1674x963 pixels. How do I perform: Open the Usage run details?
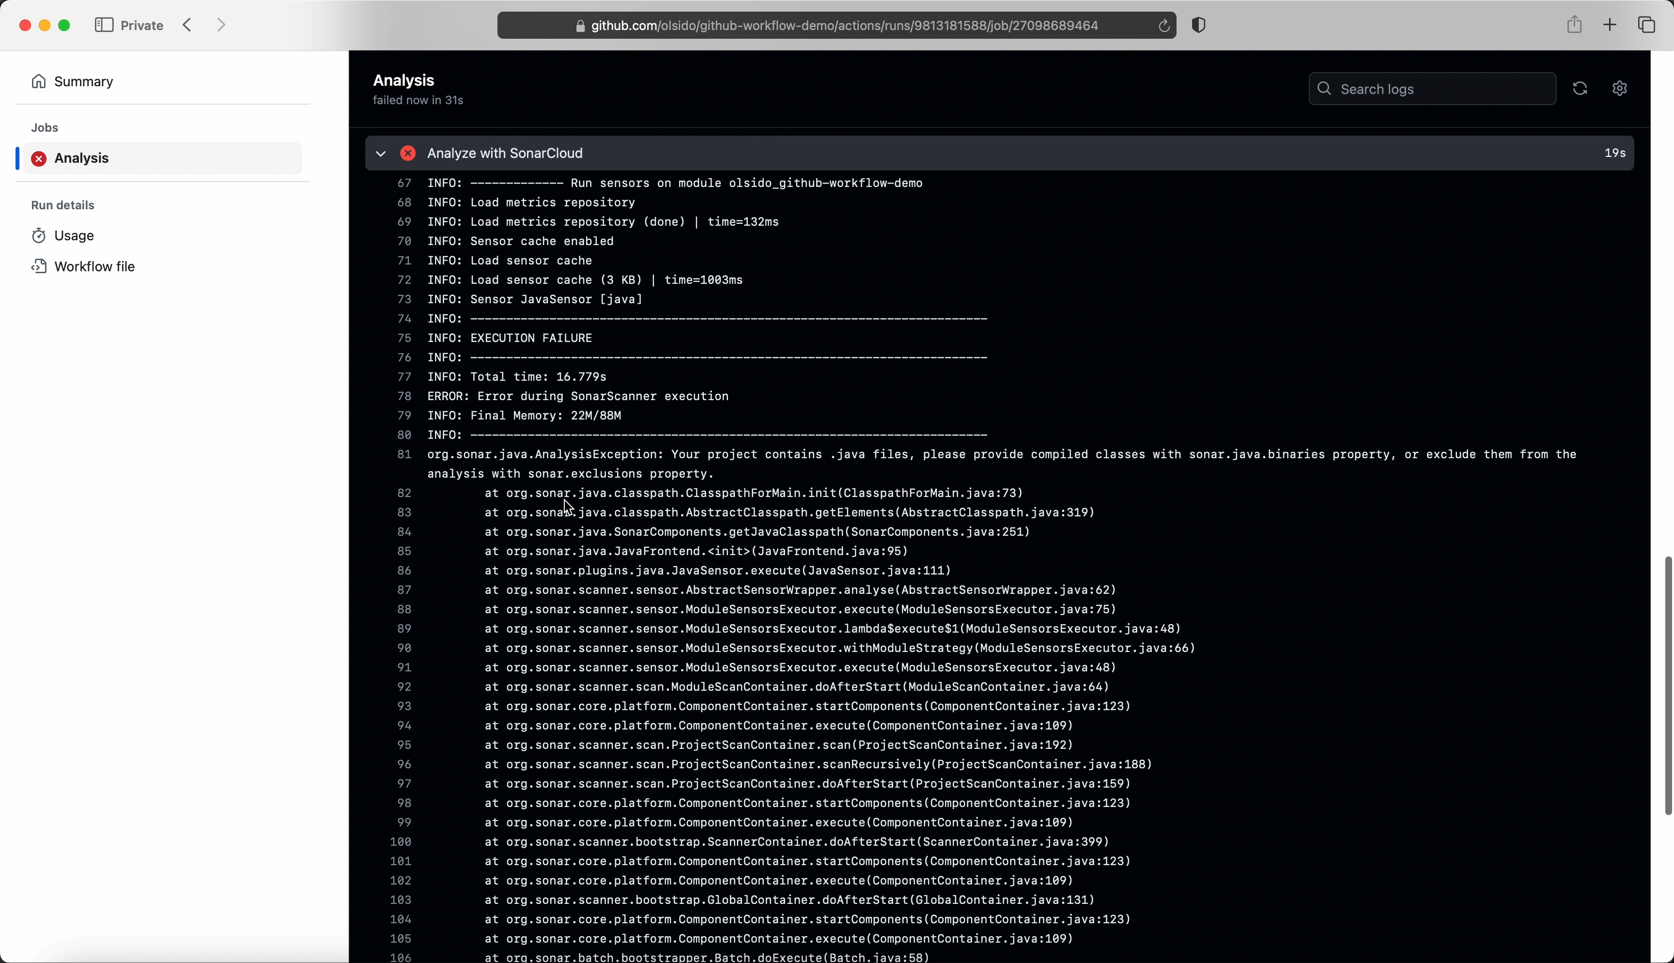click(x=74, y=235)
